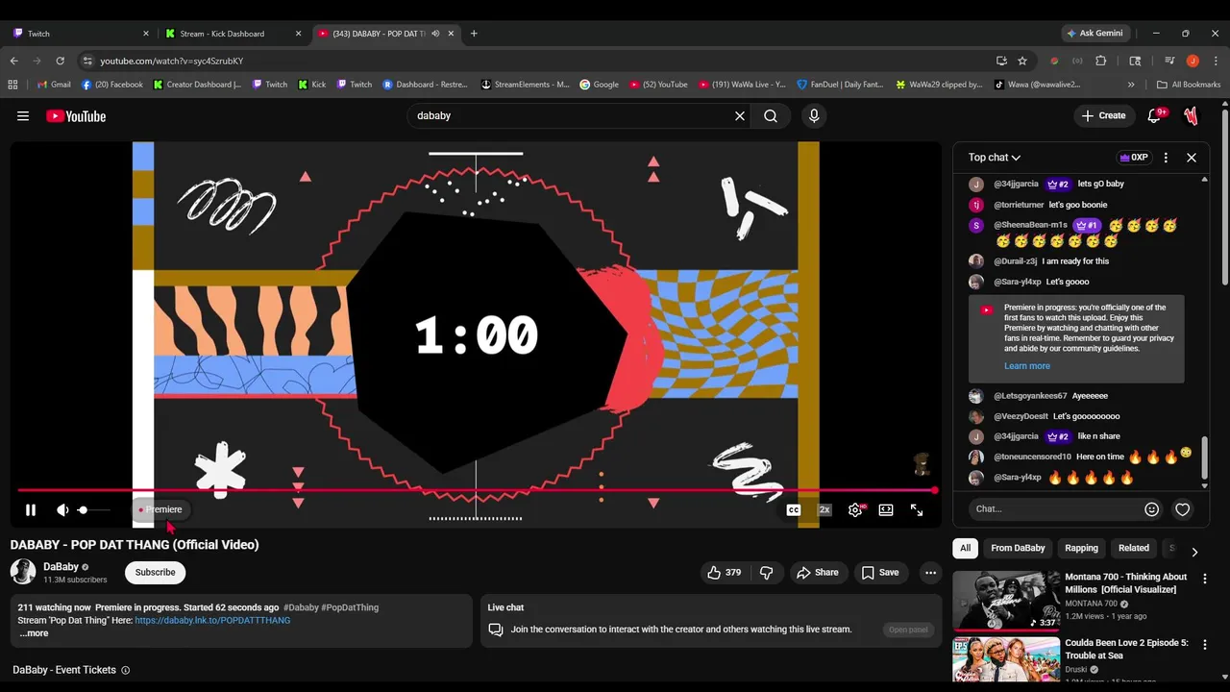Screen dimensions: 1230x692
Task: Open a new browser tab
Action: 474,34
